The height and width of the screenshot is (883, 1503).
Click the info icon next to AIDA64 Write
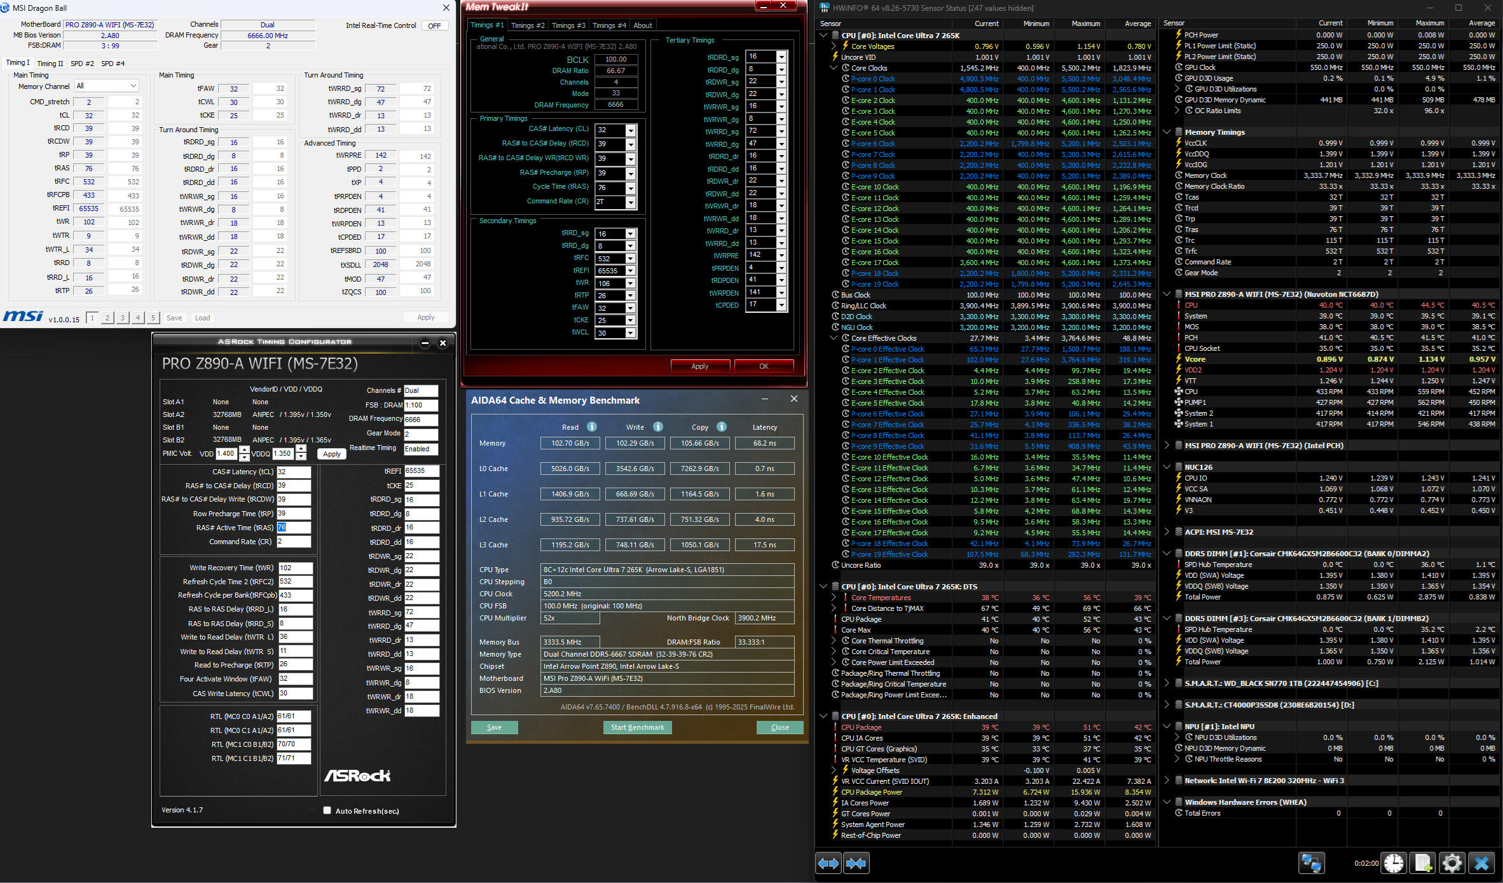coord(658,427)
